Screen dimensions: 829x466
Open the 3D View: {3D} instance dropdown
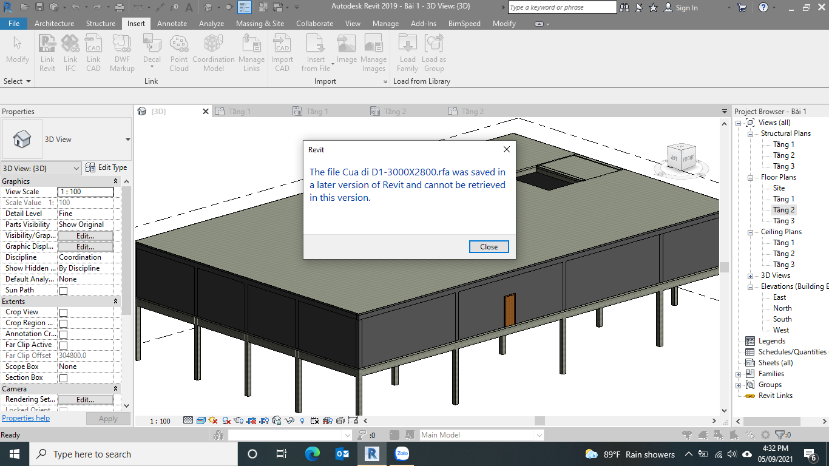pos(41,168)
